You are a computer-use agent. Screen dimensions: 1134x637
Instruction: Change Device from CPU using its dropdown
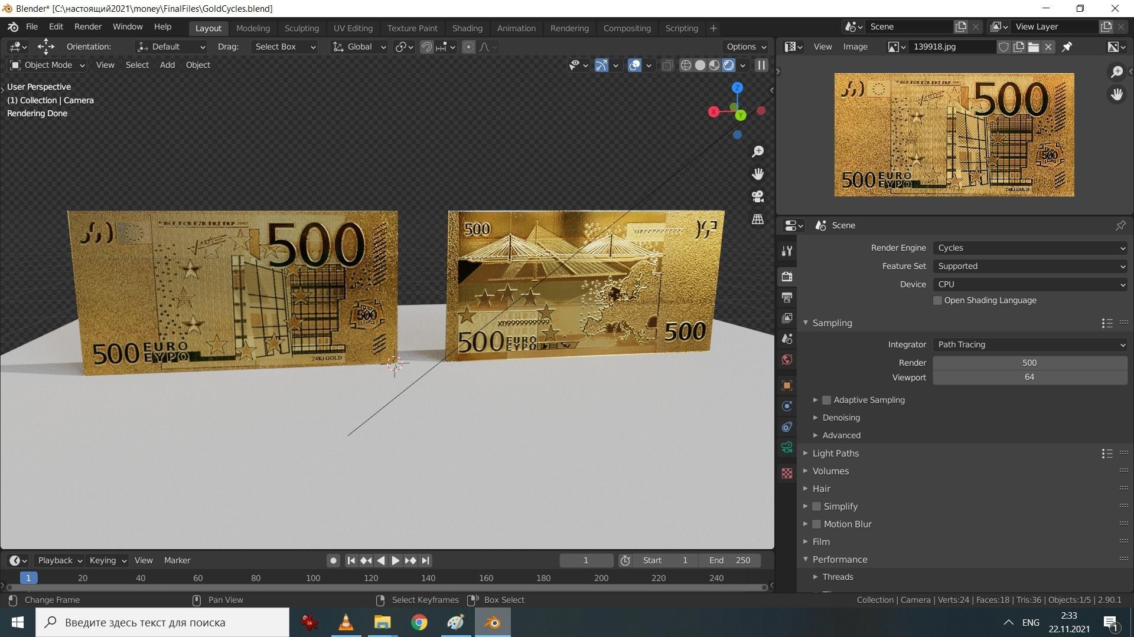[1029, 284]
